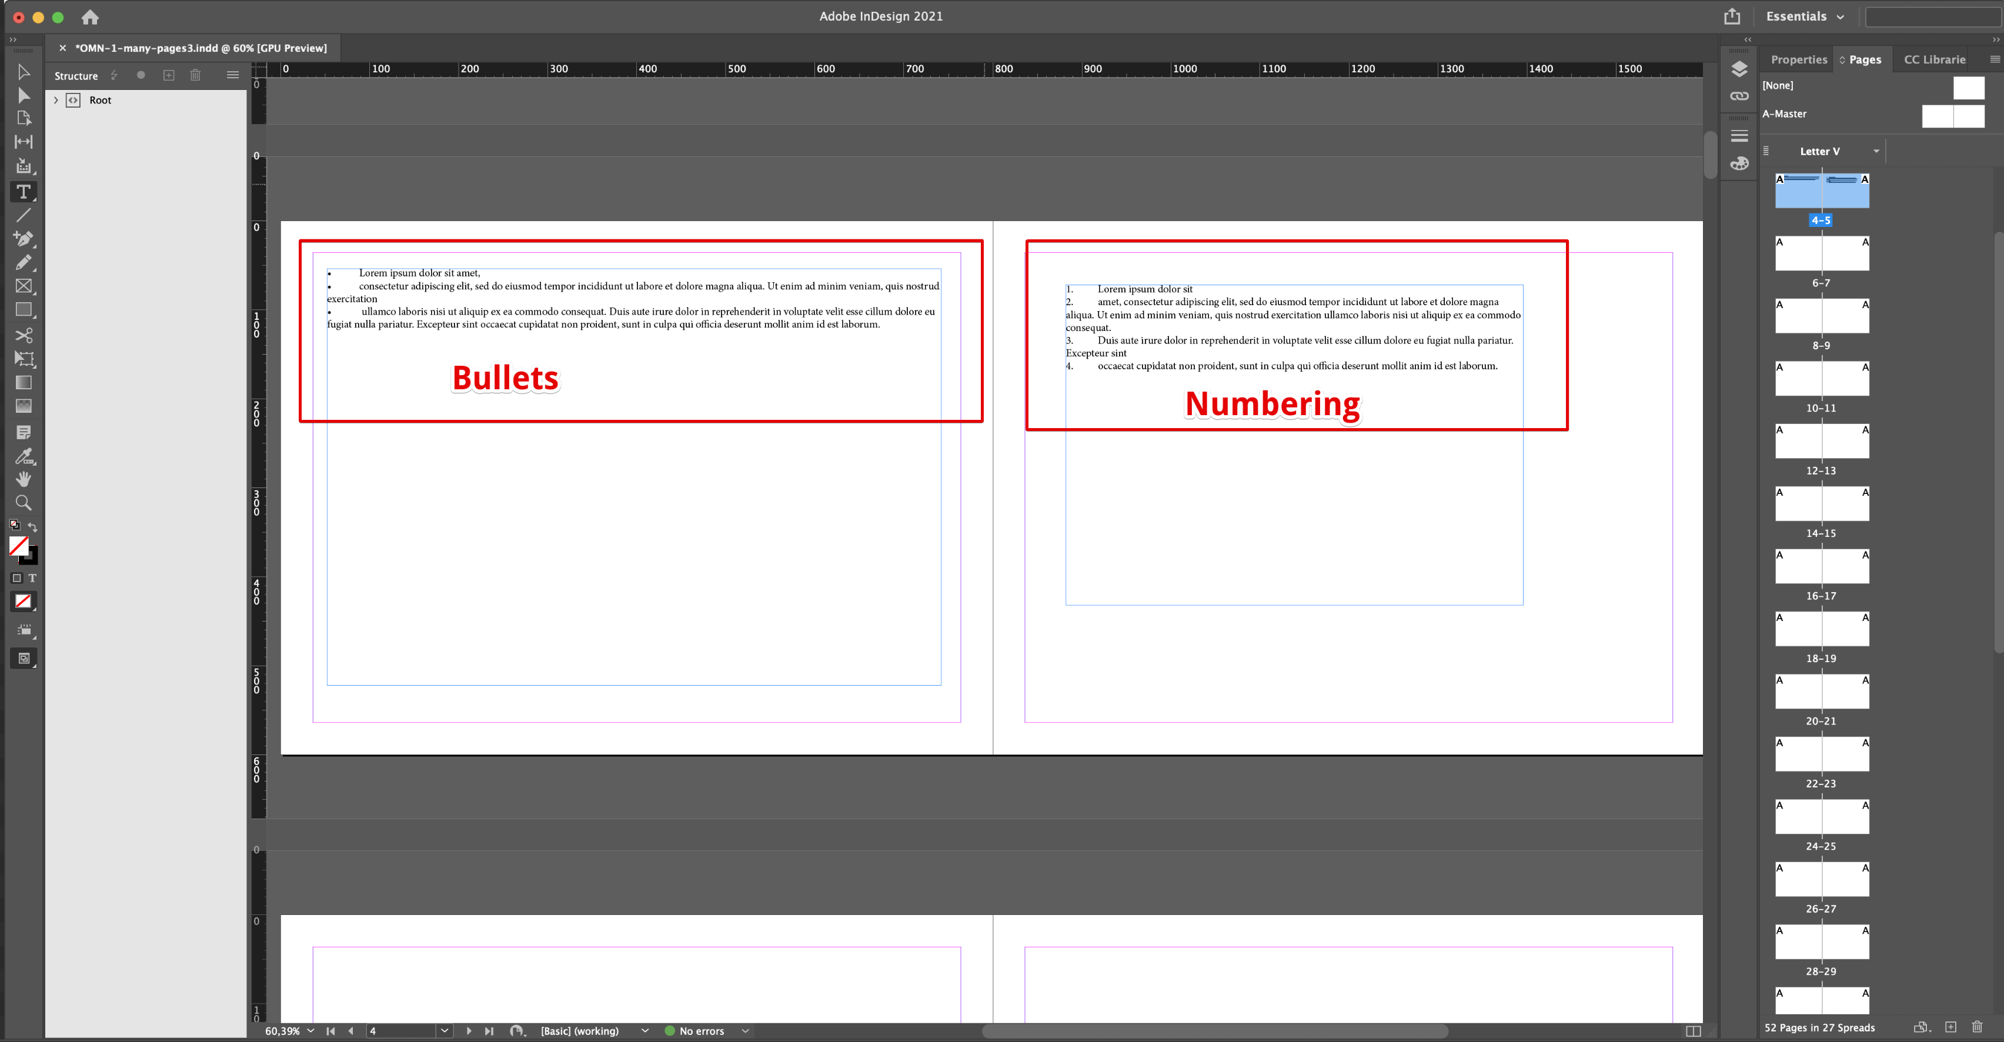The height and width of the screenshot is (1042, 2004).
Task: Select the Zoom tool
Action: 24,503
